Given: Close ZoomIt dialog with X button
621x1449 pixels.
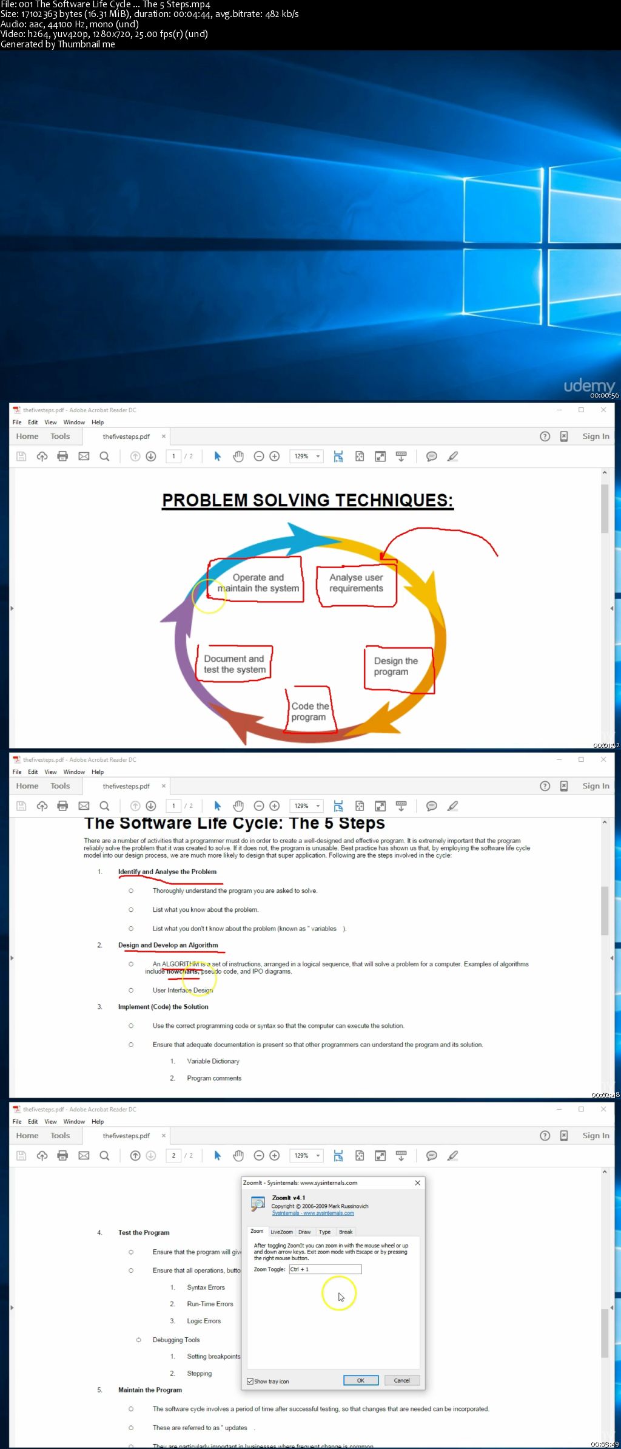Looking at the screenshot, I should (x=418, y=1183).
